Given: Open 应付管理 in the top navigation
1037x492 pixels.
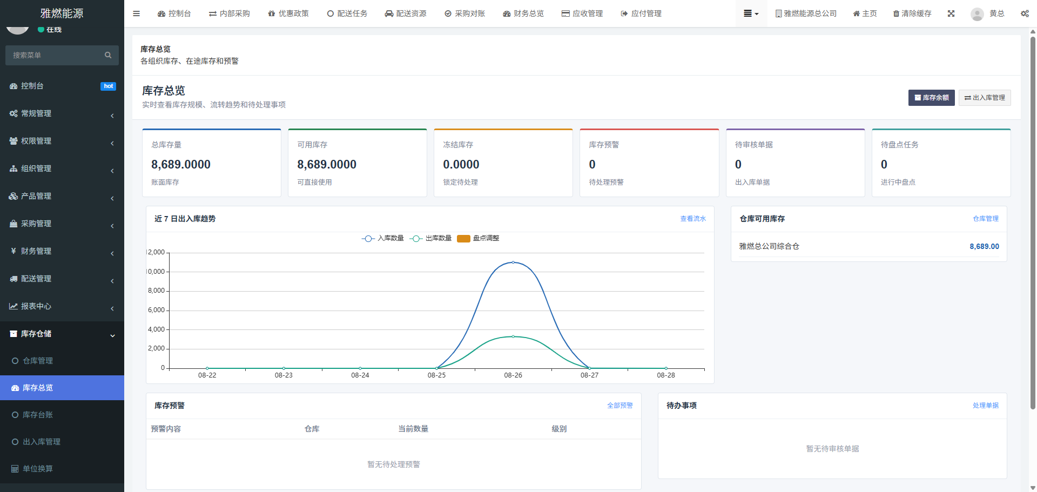Looking at the screenshot, I should [641, 14].
